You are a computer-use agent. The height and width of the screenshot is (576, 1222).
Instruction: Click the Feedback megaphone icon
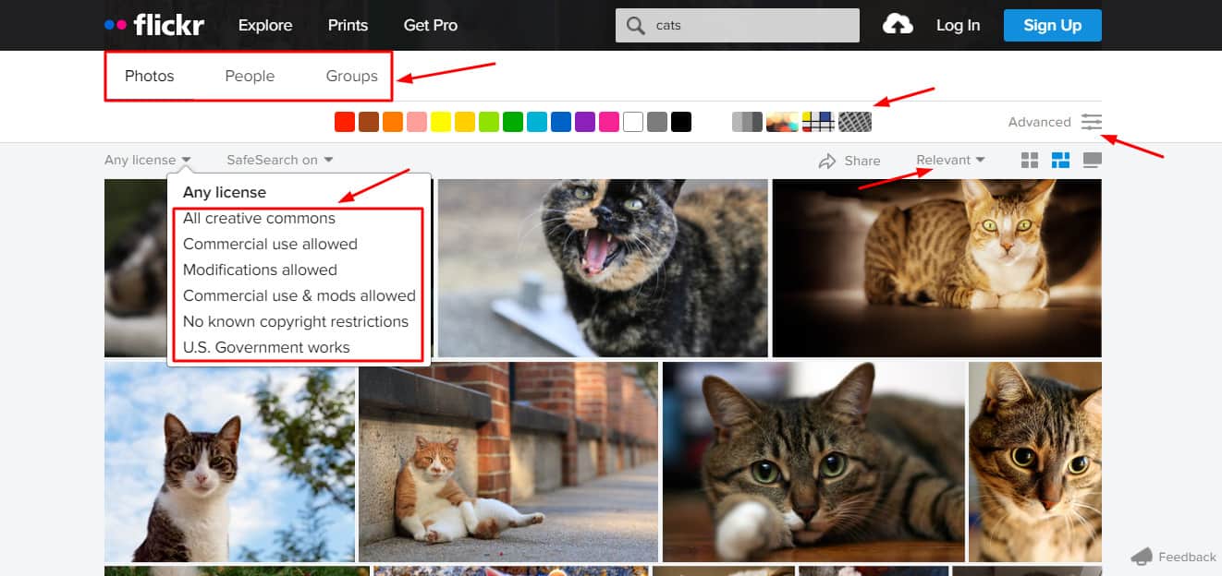pos(1143,557)
